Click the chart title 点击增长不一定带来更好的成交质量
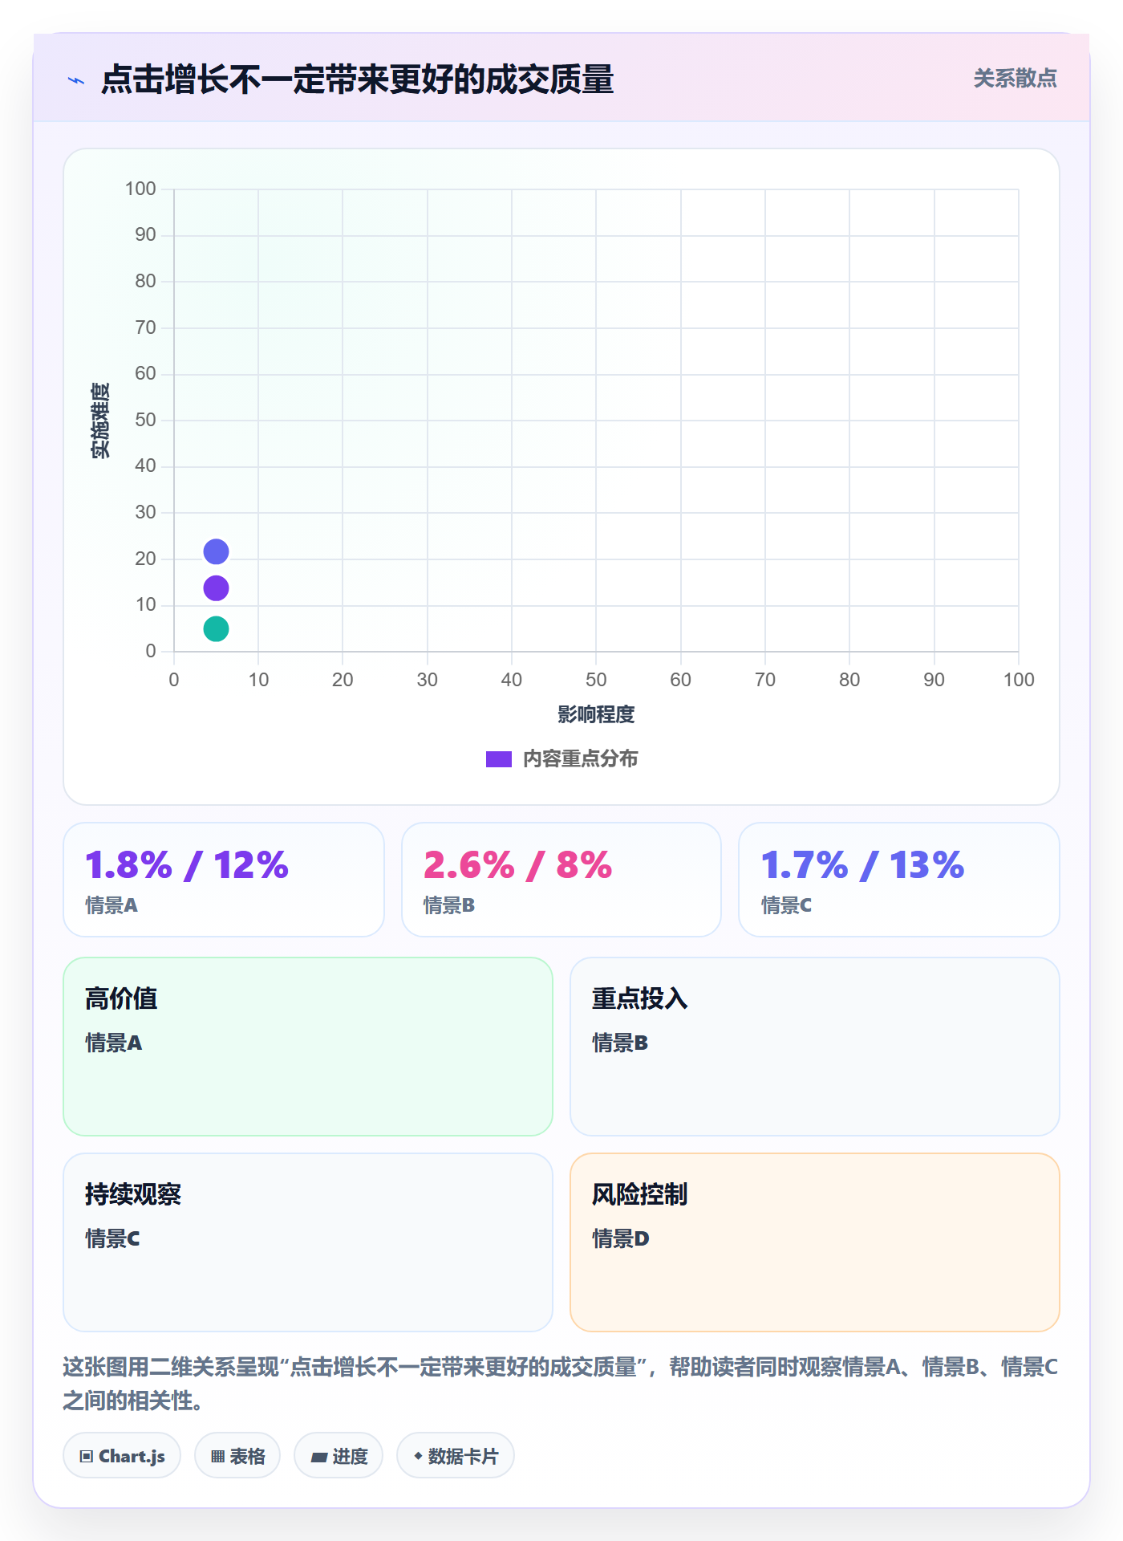Screen dimensions: 1123x1541 tap(357, 80)
